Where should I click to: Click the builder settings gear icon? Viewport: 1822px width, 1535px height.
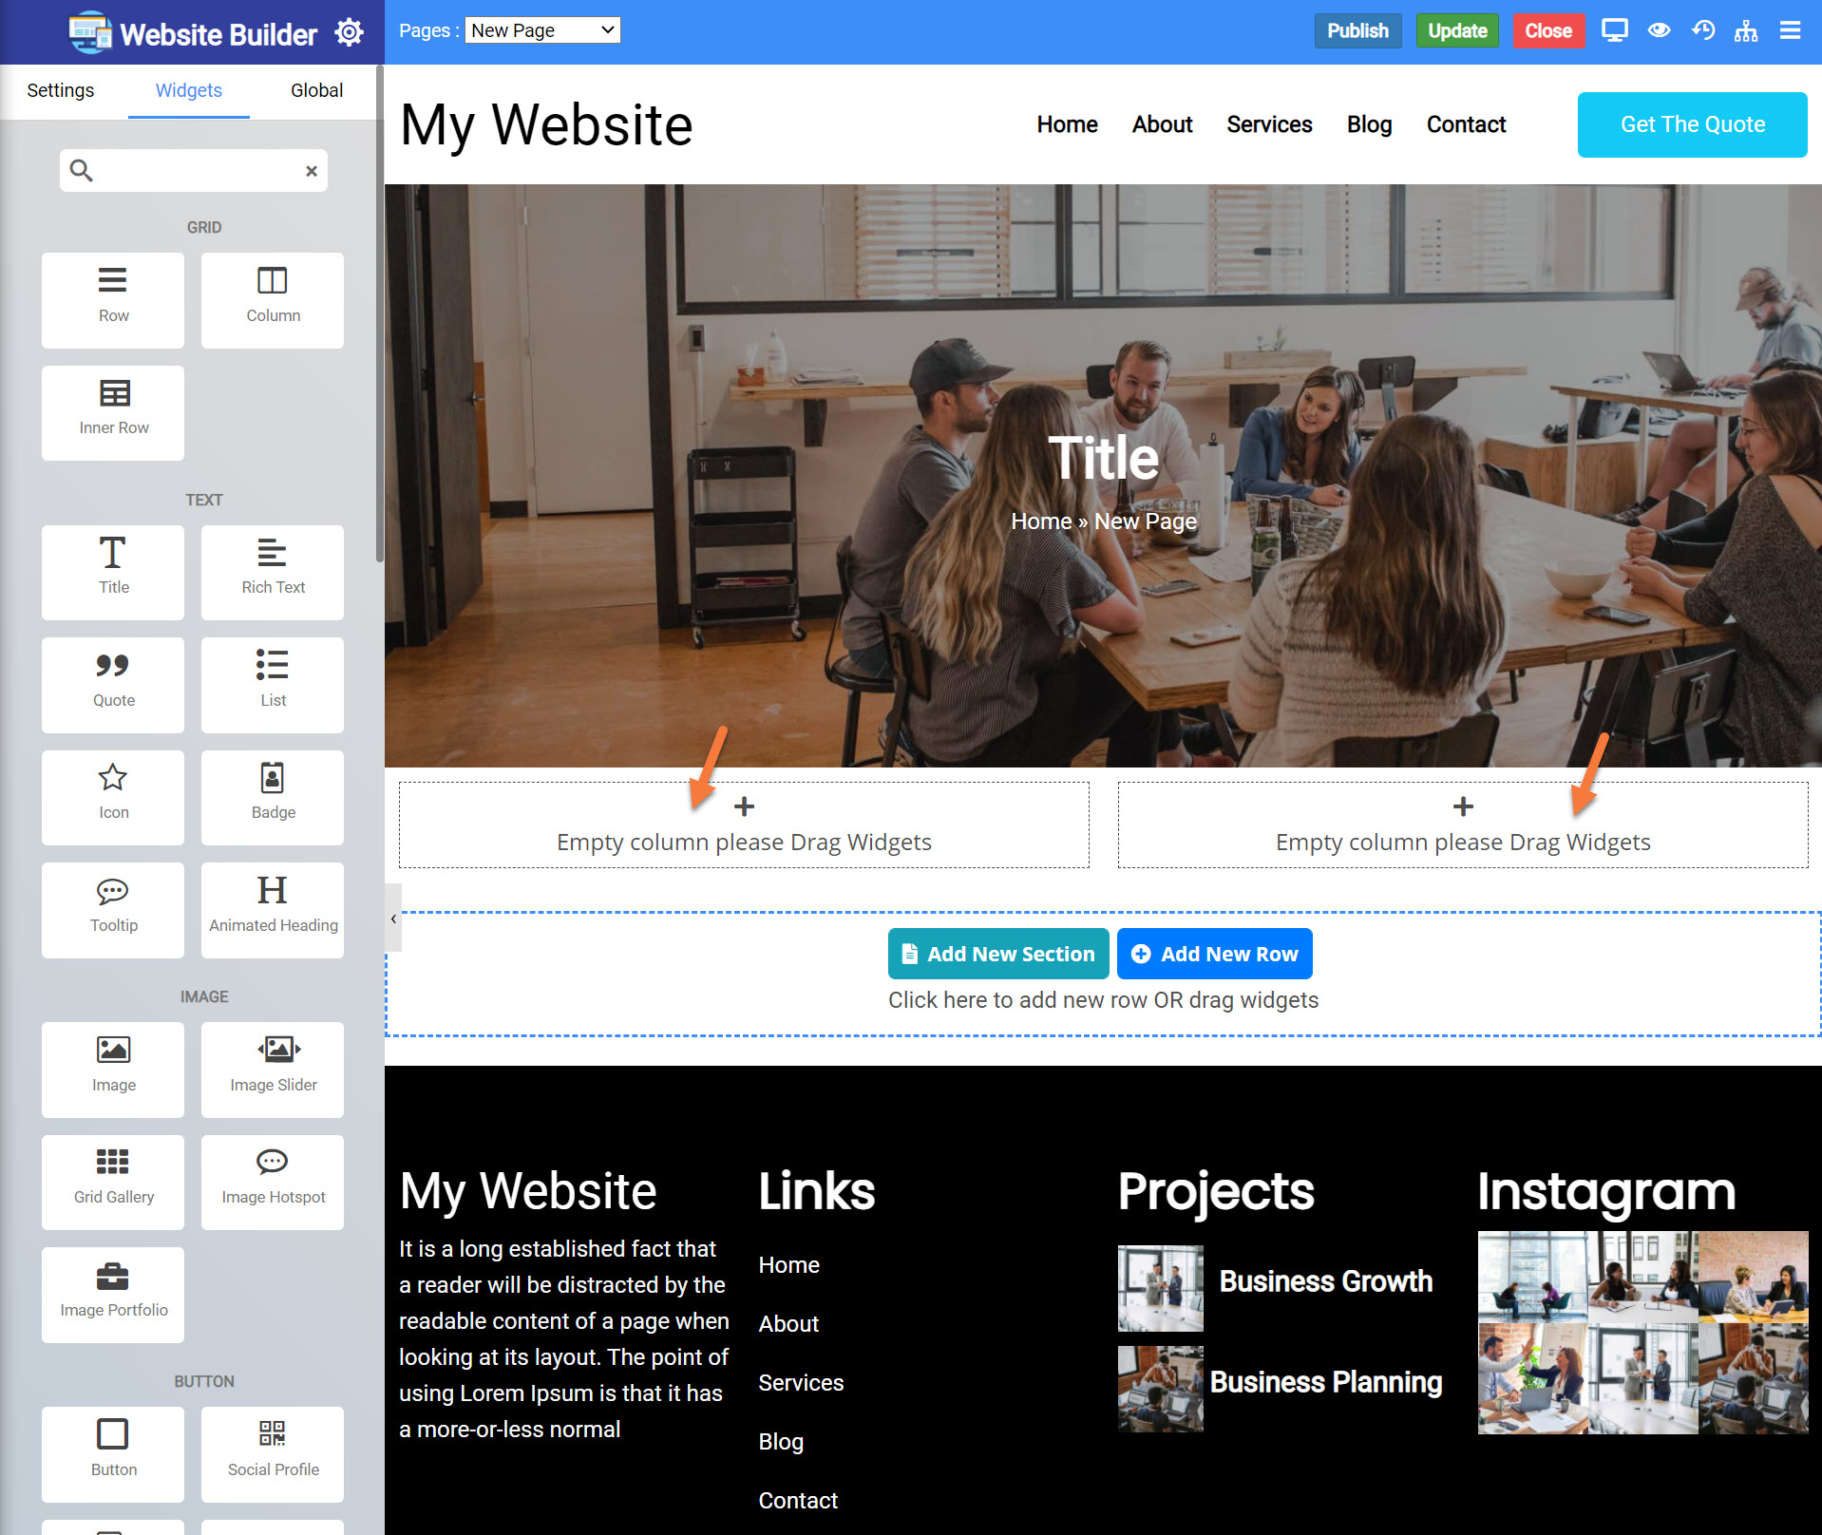pos(350,32)
